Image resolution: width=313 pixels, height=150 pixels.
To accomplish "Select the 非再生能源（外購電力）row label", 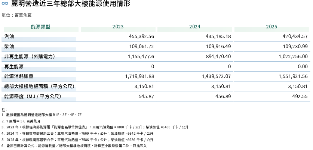I will [x=30, y=57].
